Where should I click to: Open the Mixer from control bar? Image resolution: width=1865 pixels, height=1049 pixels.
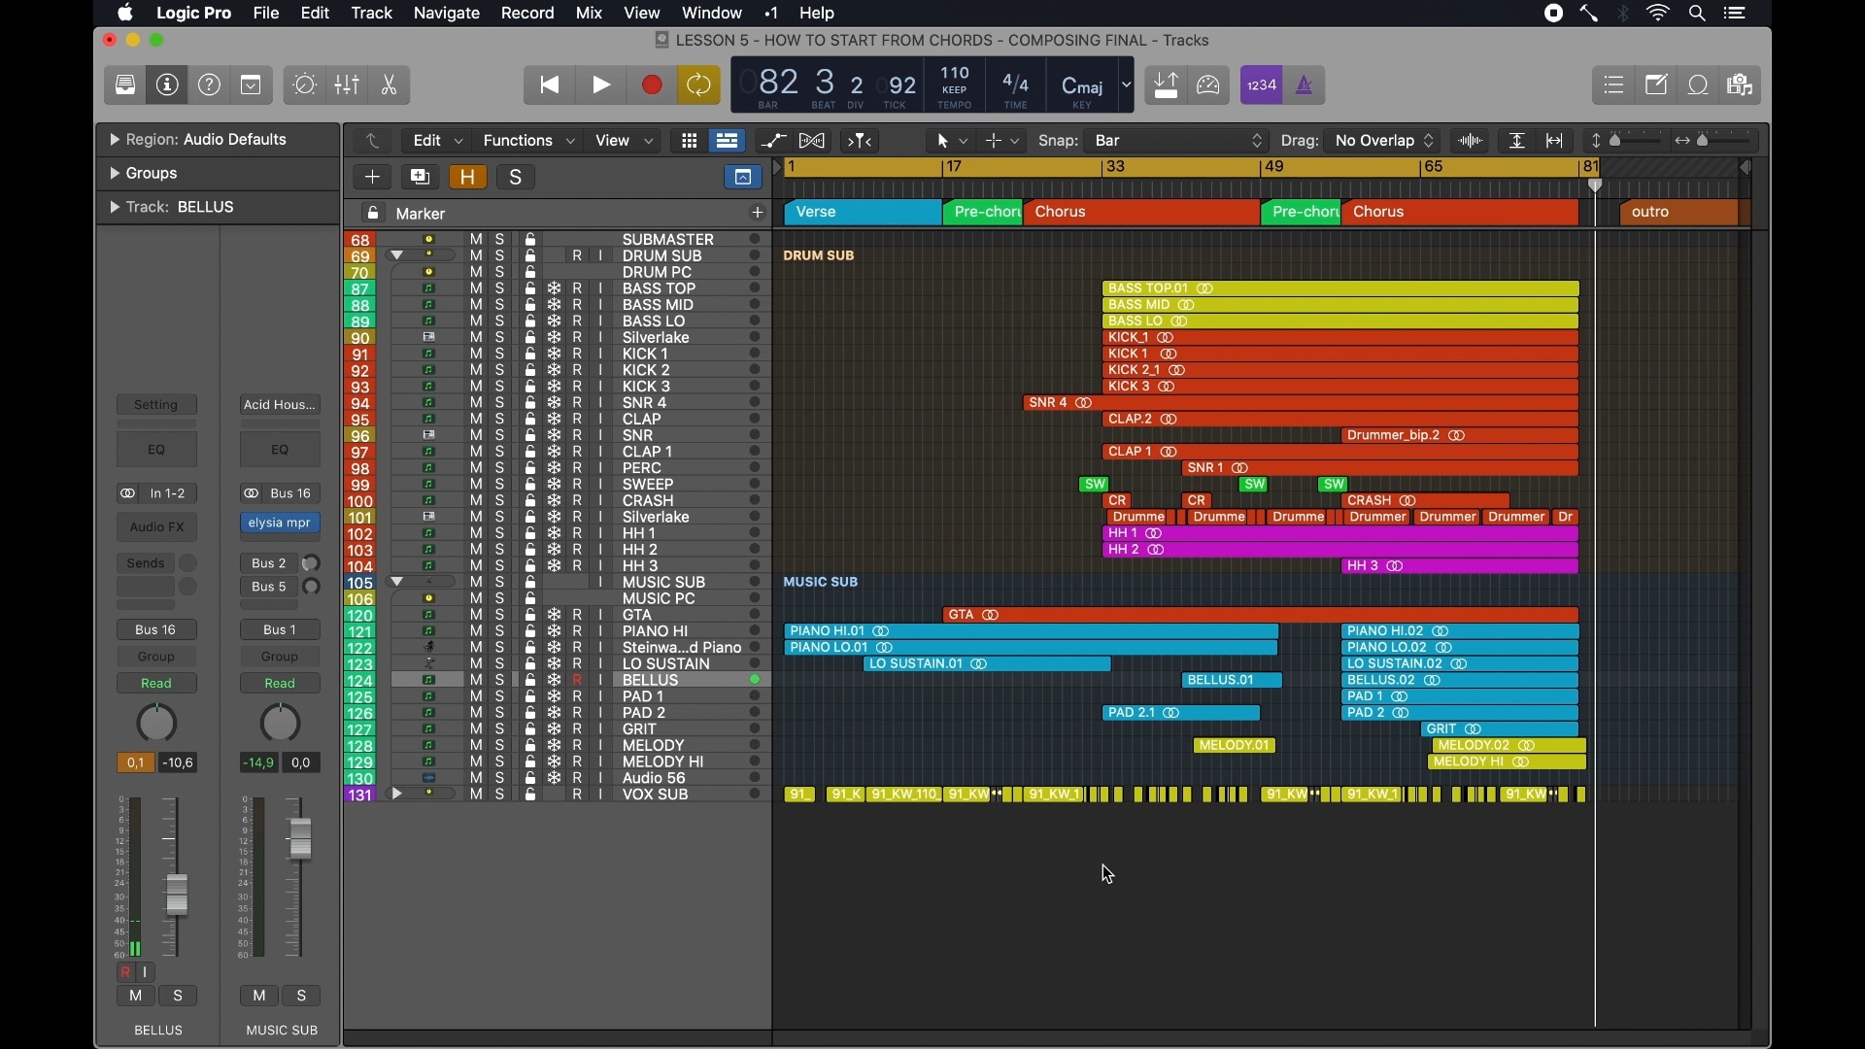[348, 85]
